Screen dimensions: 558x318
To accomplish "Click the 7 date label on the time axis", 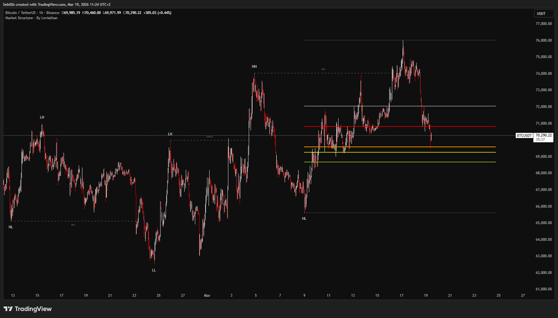I will click(x=280, y=295).
